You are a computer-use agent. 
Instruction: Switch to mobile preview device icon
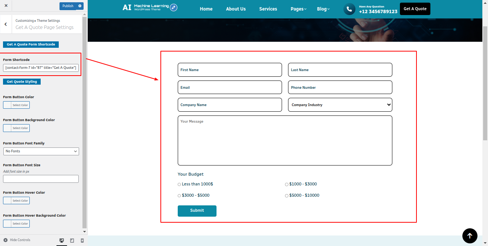point(82,240)
